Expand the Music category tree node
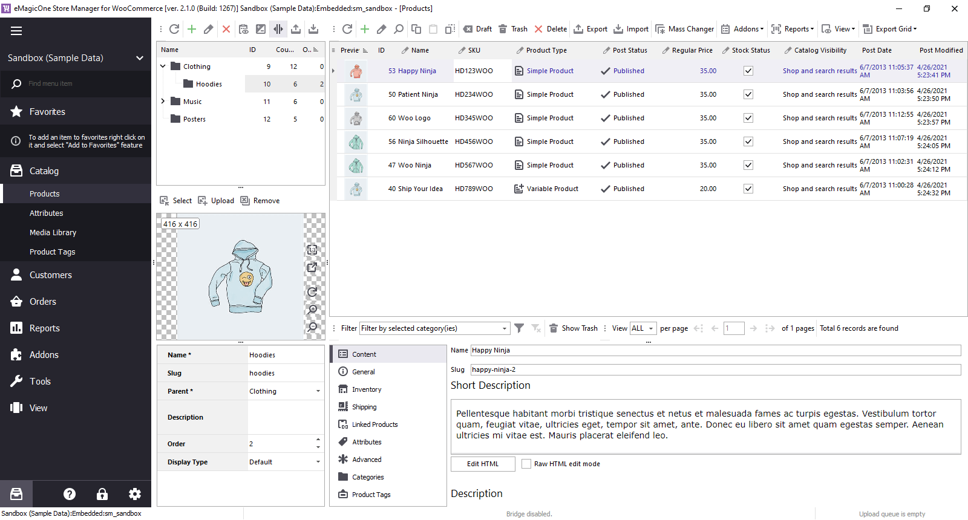 click(x=163, y=102)
